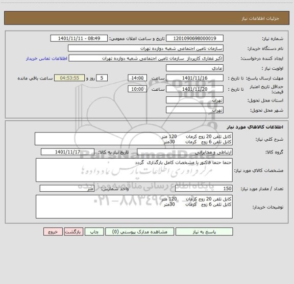Click the واحد شمارش label
This screenshot has height=284, width=294.
115,189
